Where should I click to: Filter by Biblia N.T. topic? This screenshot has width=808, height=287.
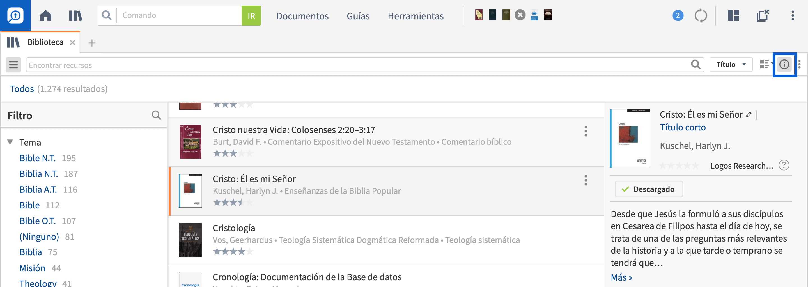[x=39, y=174]
